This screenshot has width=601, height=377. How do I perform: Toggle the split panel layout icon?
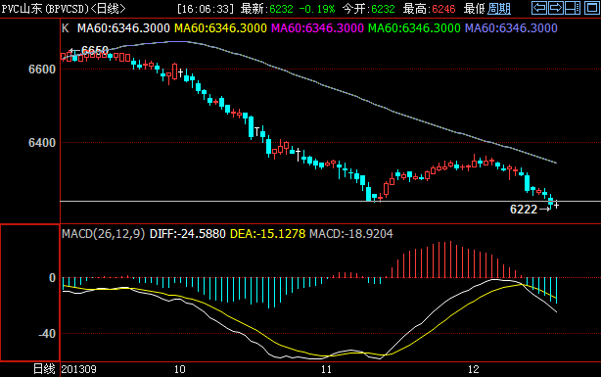click(x=573, y=8)
